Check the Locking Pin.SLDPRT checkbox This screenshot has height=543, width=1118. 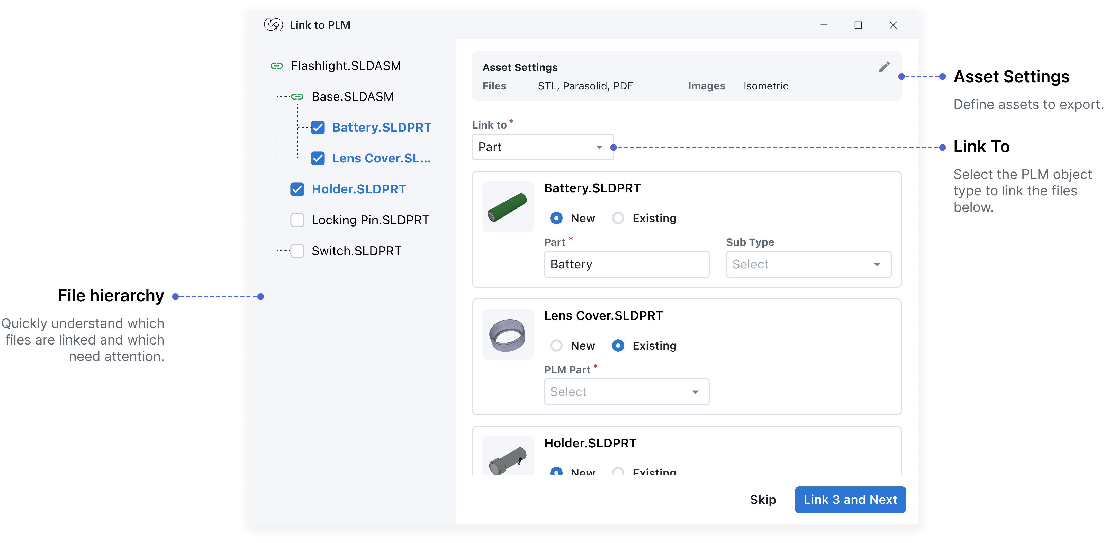coord(297,220)
